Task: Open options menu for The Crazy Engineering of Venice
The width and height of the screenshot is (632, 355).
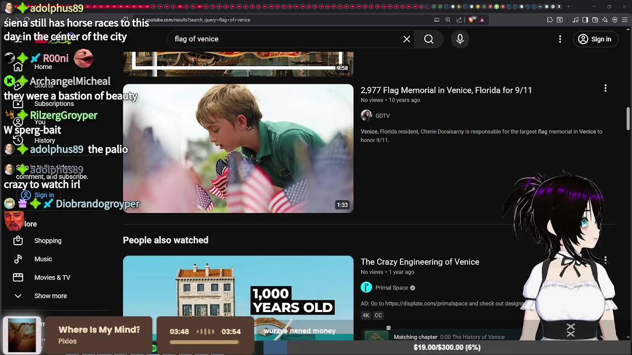Action: tap(605, 260)
